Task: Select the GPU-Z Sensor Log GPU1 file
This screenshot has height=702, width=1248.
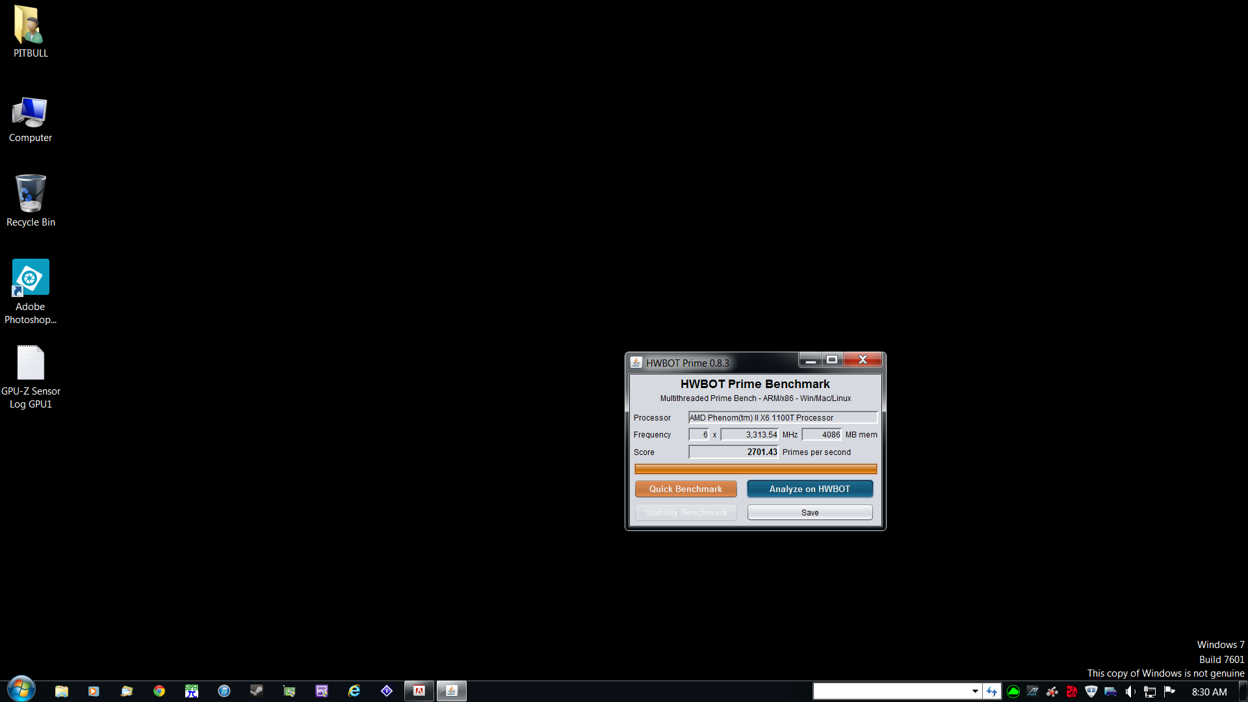Action: pyautogui.click(x=31, y=377)
